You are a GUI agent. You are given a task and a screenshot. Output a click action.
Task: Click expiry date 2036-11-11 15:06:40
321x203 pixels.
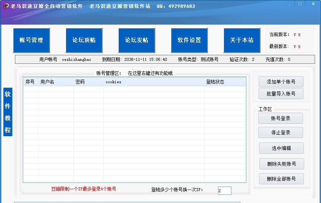146,60
